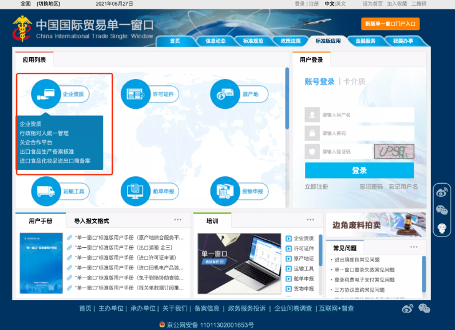Open the 运输工具 truck icon
The height and width of the screenshot is (330, 455).
tap(46, 191)
